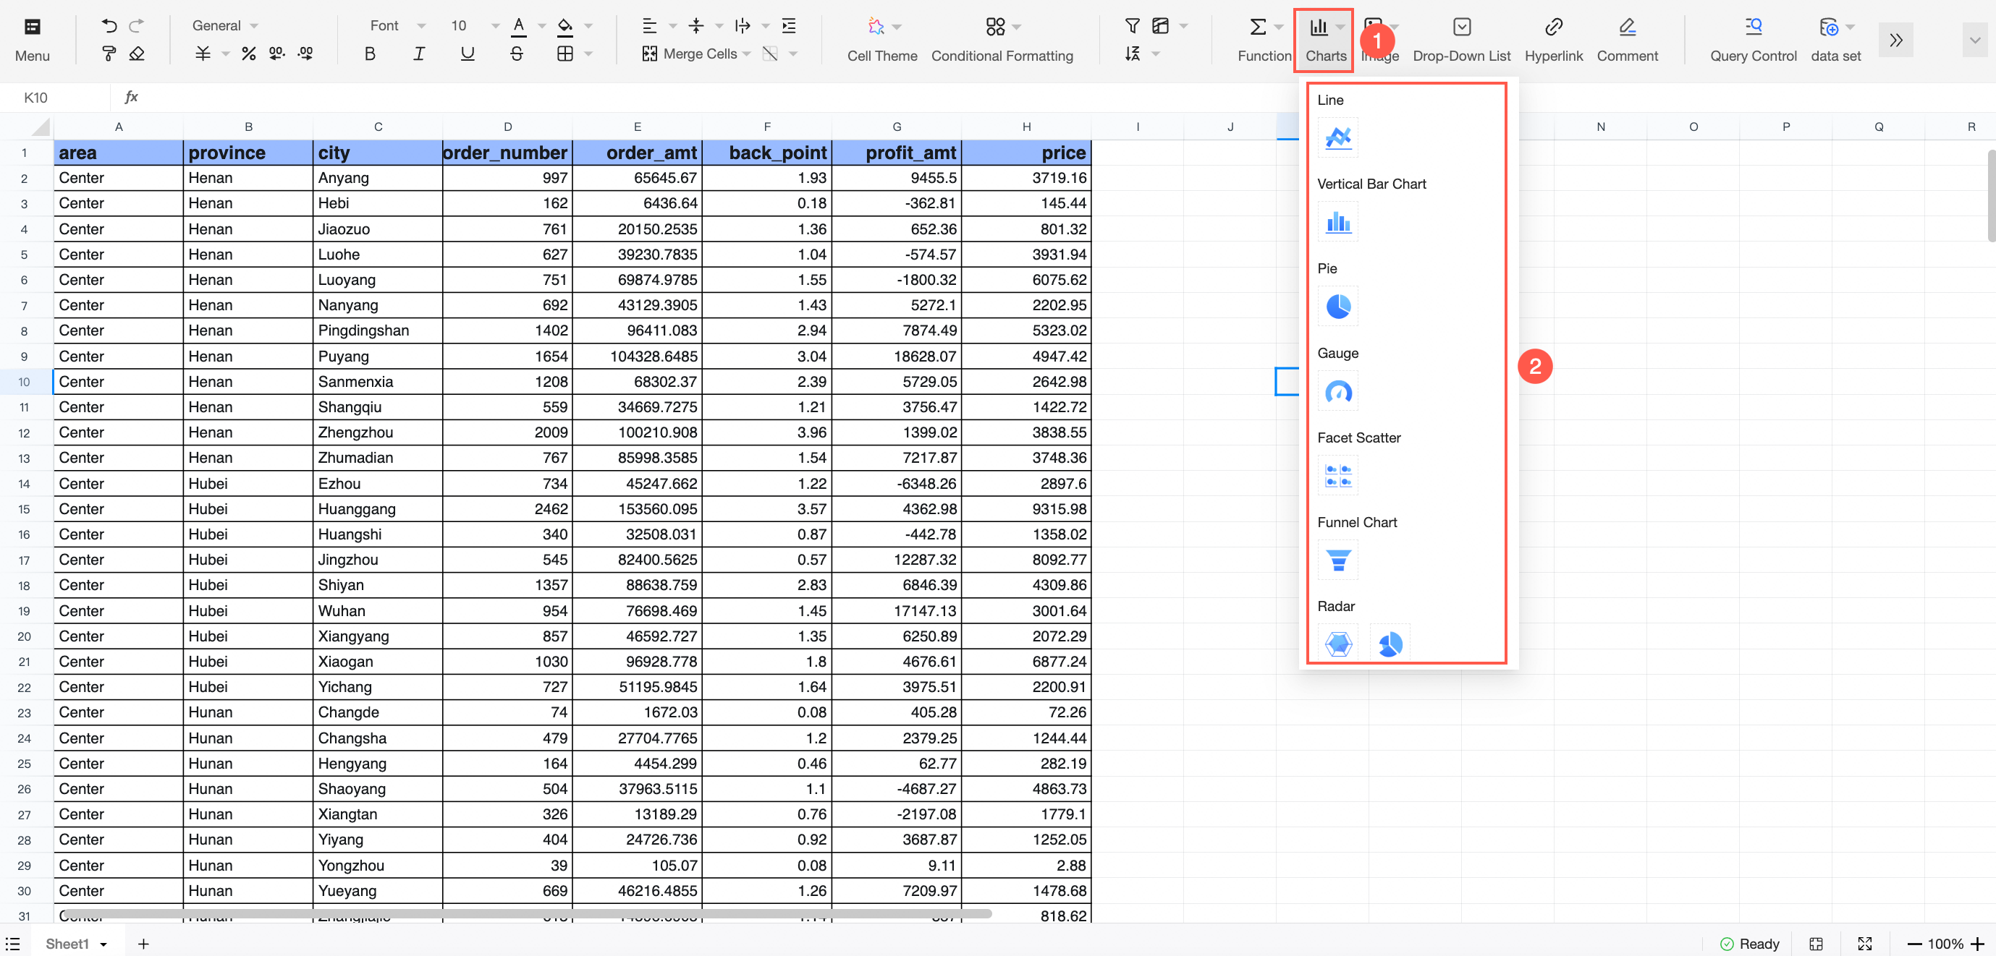Click the sort A-Z icon
Screen dimensions: 1996x956
1132,54
